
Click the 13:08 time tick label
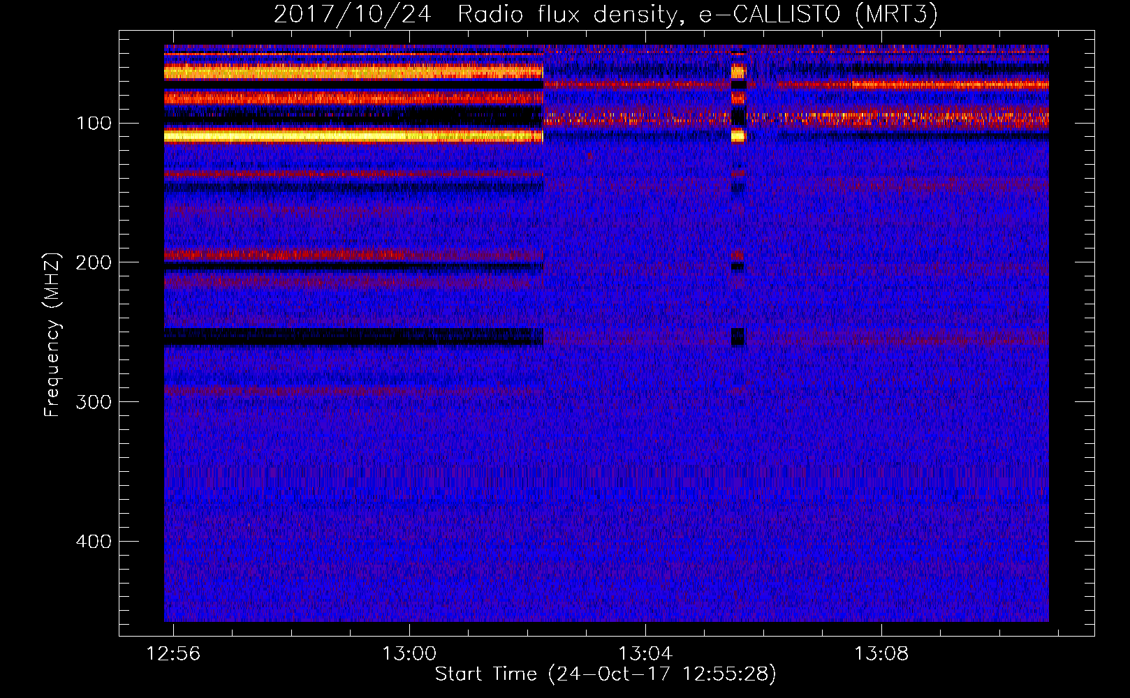[881, 654]
